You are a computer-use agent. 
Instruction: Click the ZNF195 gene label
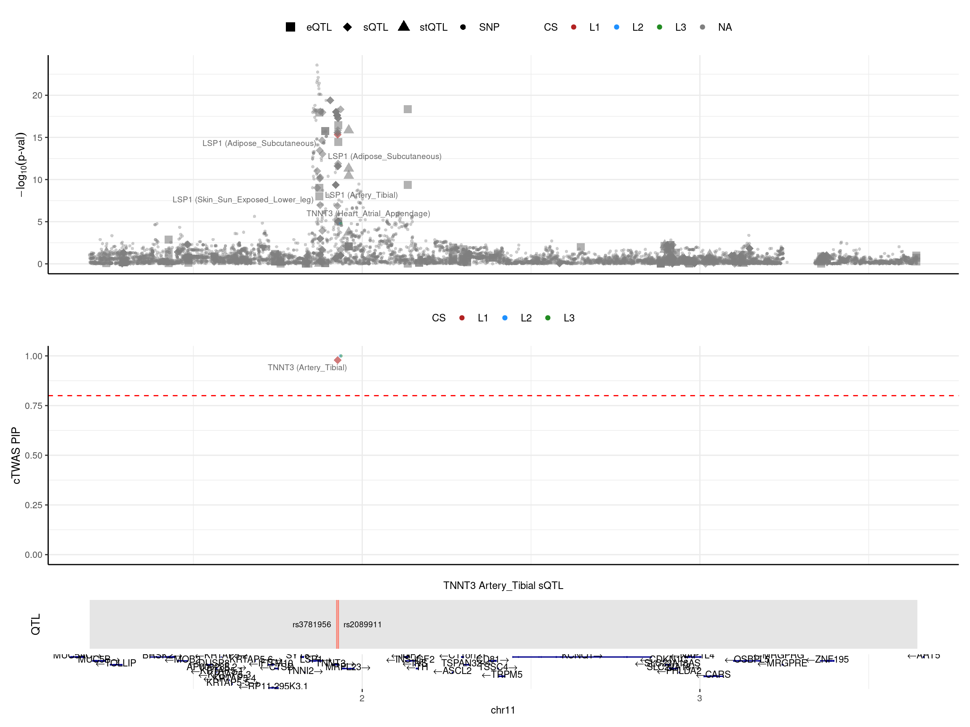[831, 660]
